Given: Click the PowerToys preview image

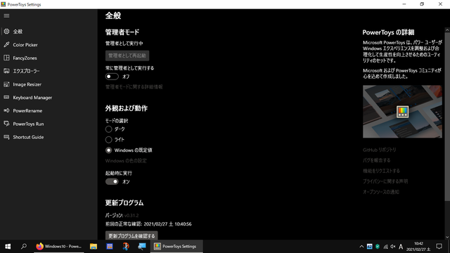Looking at the screenshot, I should [402, 112].
